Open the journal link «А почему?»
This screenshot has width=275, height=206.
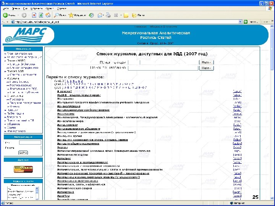click(x=65, y=92)
